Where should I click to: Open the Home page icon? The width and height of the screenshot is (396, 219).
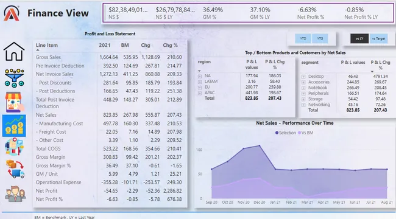[x=14, y=51]
